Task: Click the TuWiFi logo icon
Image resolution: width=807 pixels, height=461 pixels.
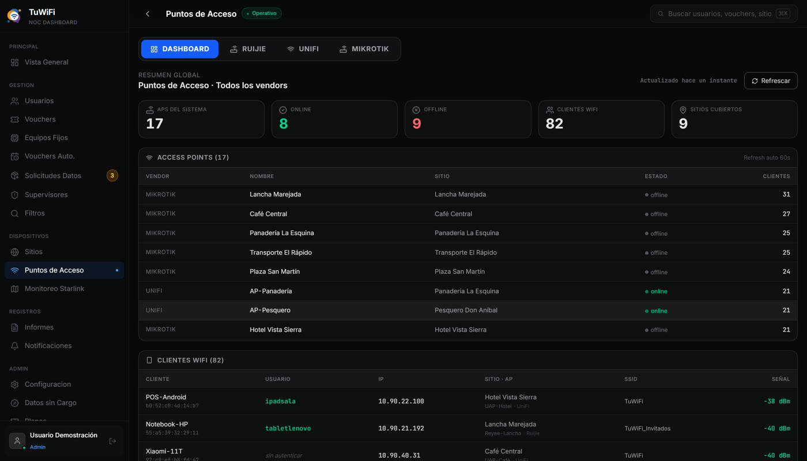Action: click(14, 16)
